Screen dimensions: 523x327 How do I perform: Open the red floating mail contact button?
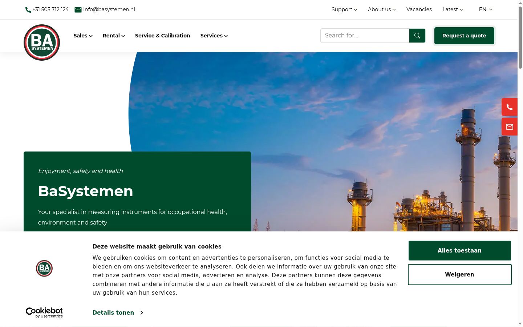[x=510, y=127]
